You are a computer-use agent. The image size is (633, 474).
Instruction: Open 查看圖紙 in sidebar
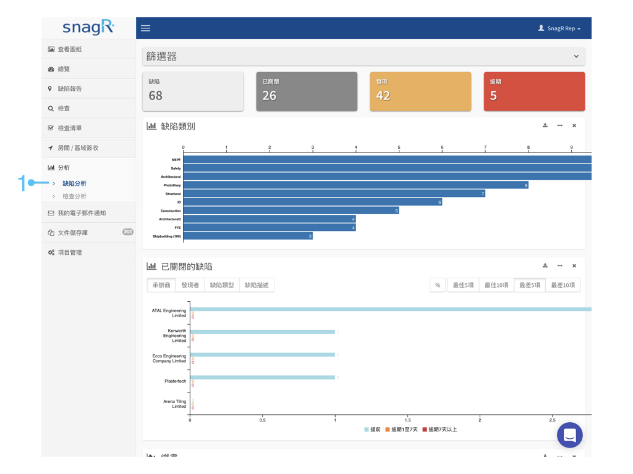click(x=88, y=49)
